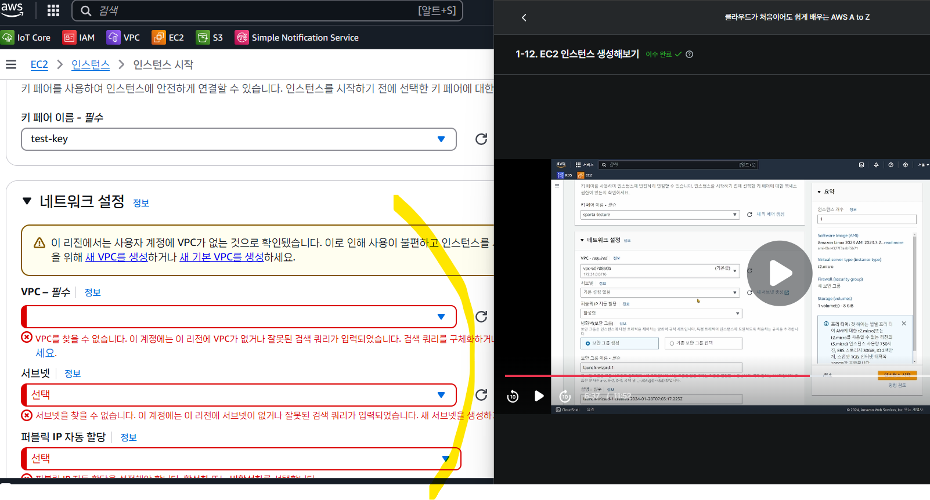930x500 pixels.
Task: Click the 인스턴스 breadcrumb link
Action: point(91,64)
